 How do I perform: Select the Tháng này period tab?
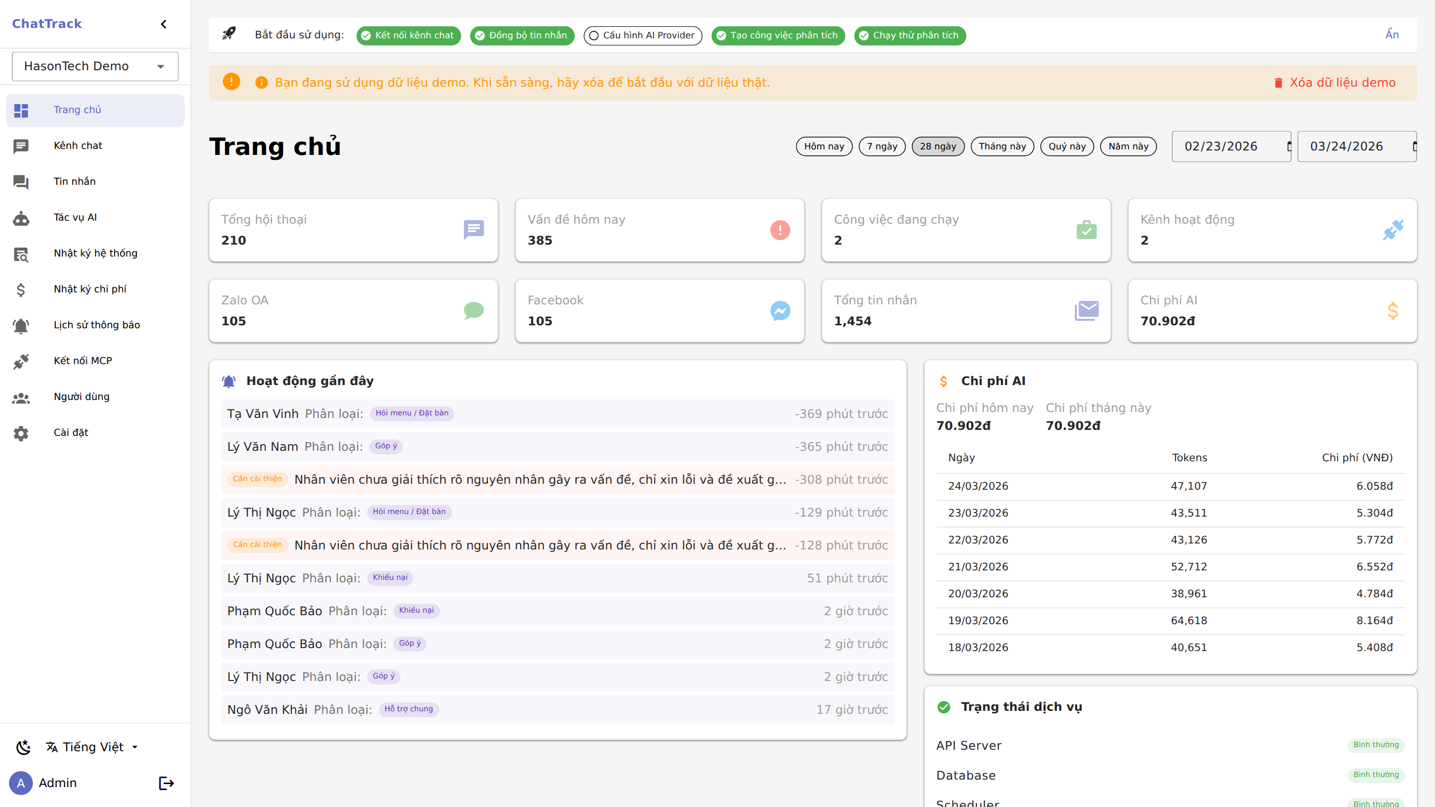pyautogui.click(x=1002, y=146)
